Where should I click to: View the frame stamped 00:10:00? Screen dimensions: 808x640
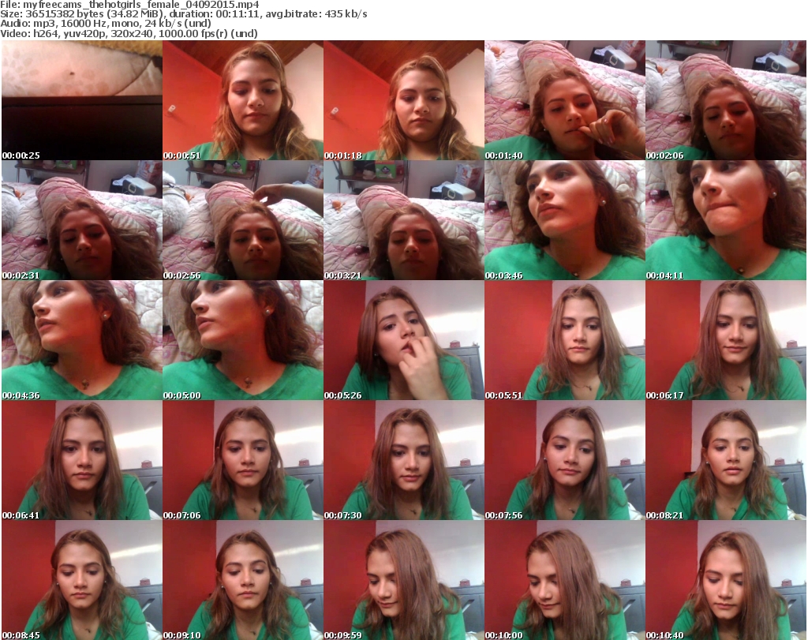tap(565, 580)
